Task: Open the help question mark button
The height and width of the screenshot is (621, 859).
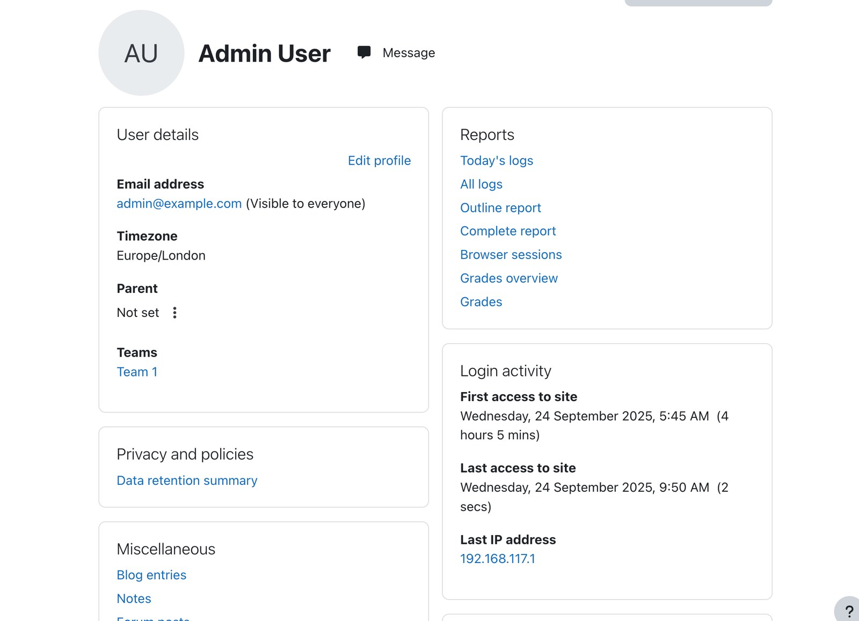Action: pos(848,610)
